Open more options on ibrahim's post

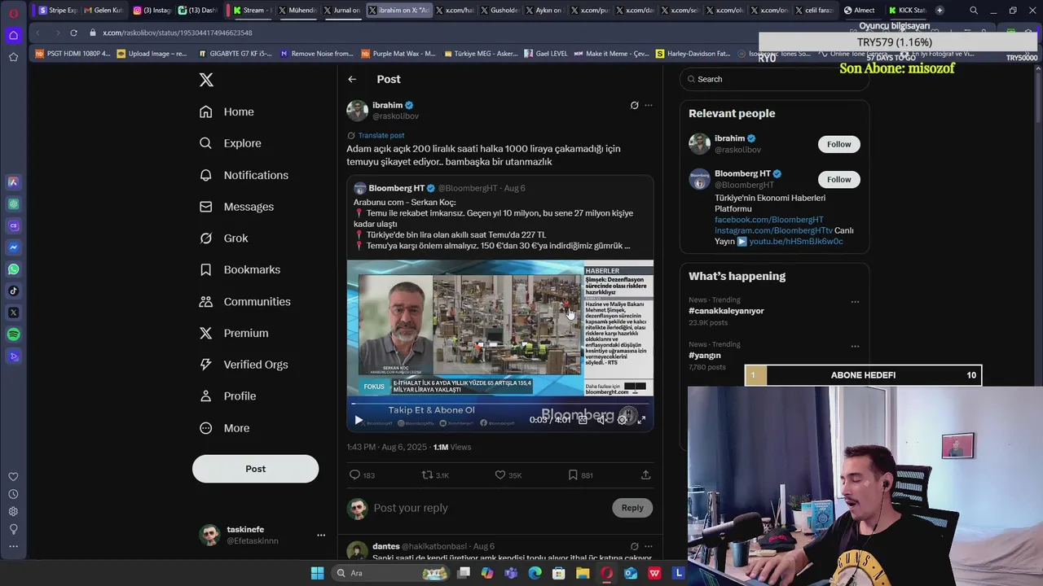tap(649, 105)
